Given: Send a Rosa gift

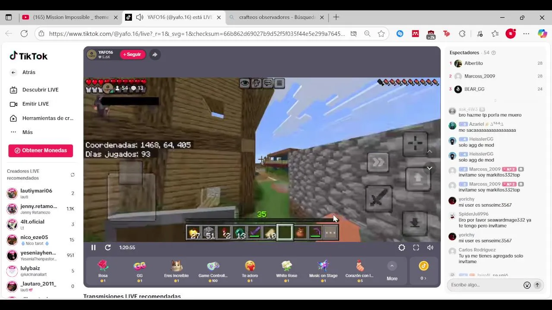Looking at the screenshot, I should [x=103, y=271].
